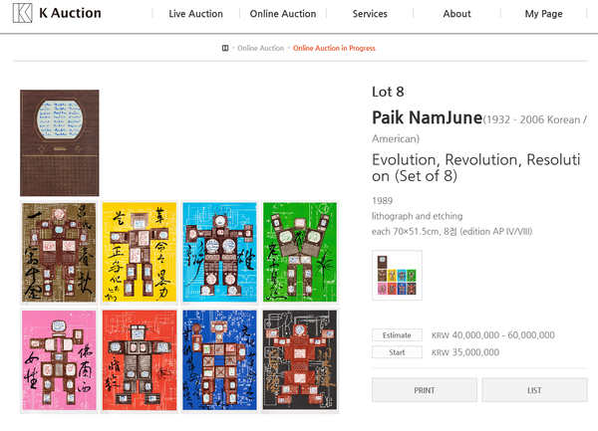Open the Online Auction menu

coord(283,14)
